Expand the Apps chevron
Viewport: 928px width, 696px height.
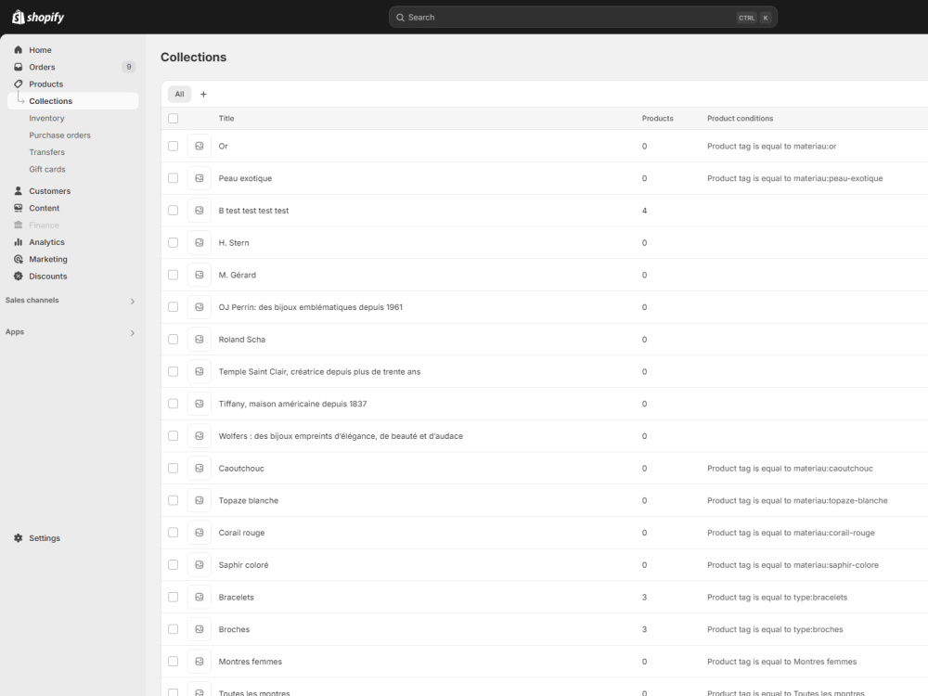click(132, 332)
